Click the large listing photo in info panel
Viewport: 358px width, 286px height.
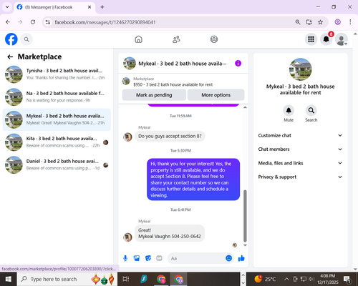click(x=300, y=69)
